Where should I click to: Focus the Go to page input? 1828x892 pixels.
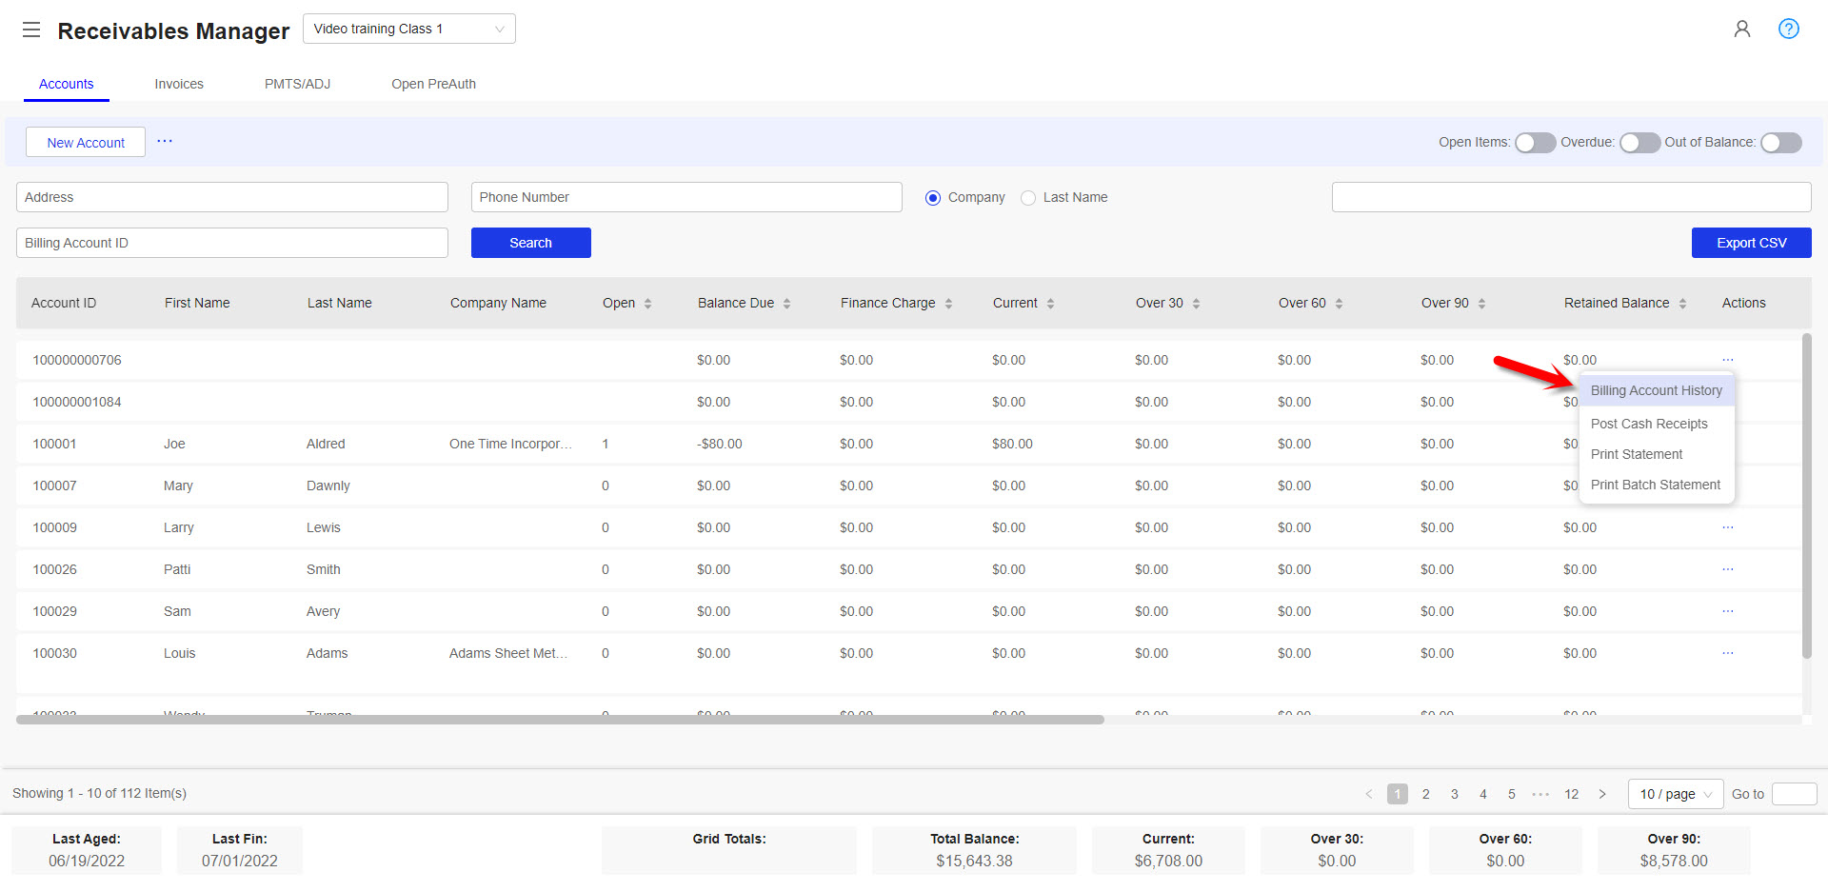point(1794,794)
